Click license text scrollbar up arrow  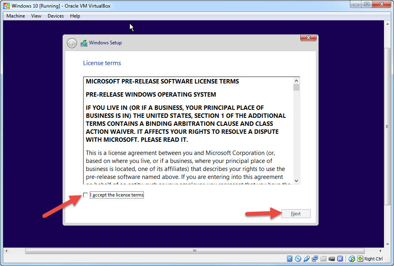[x=296, y=81]
